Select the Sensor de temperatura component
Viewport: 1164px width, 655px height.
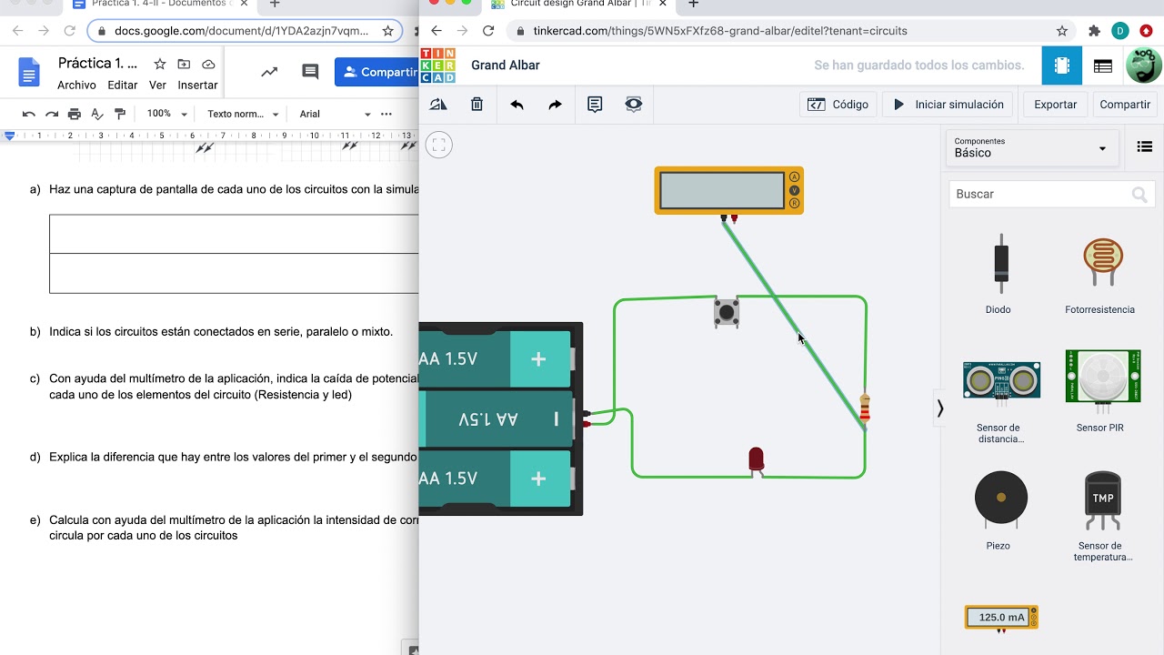click(x=1102, y=514)
